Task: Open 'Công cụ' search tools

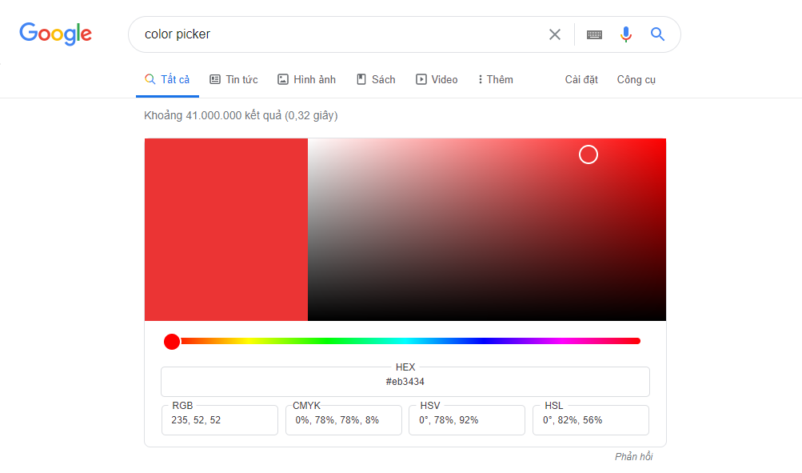Action: click(636, 80)
